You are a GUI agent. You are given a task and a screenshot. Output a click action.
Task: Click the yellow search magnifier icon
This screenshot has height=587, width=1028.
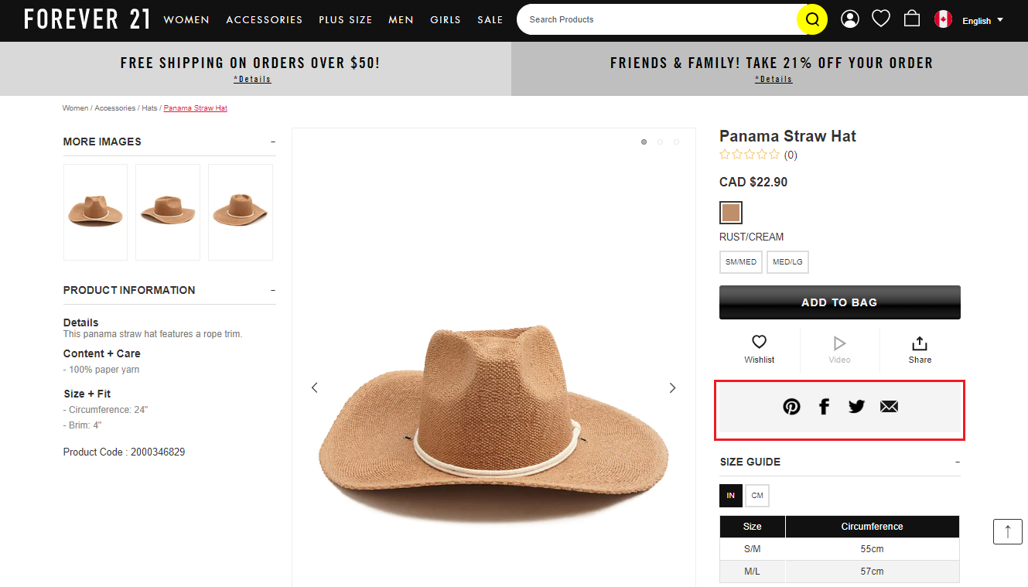(x=812, y=19)
